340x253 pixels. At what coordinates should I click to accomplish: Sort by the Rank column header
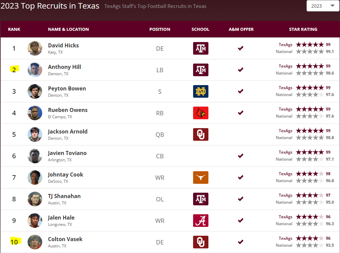[x=14, y=30]
